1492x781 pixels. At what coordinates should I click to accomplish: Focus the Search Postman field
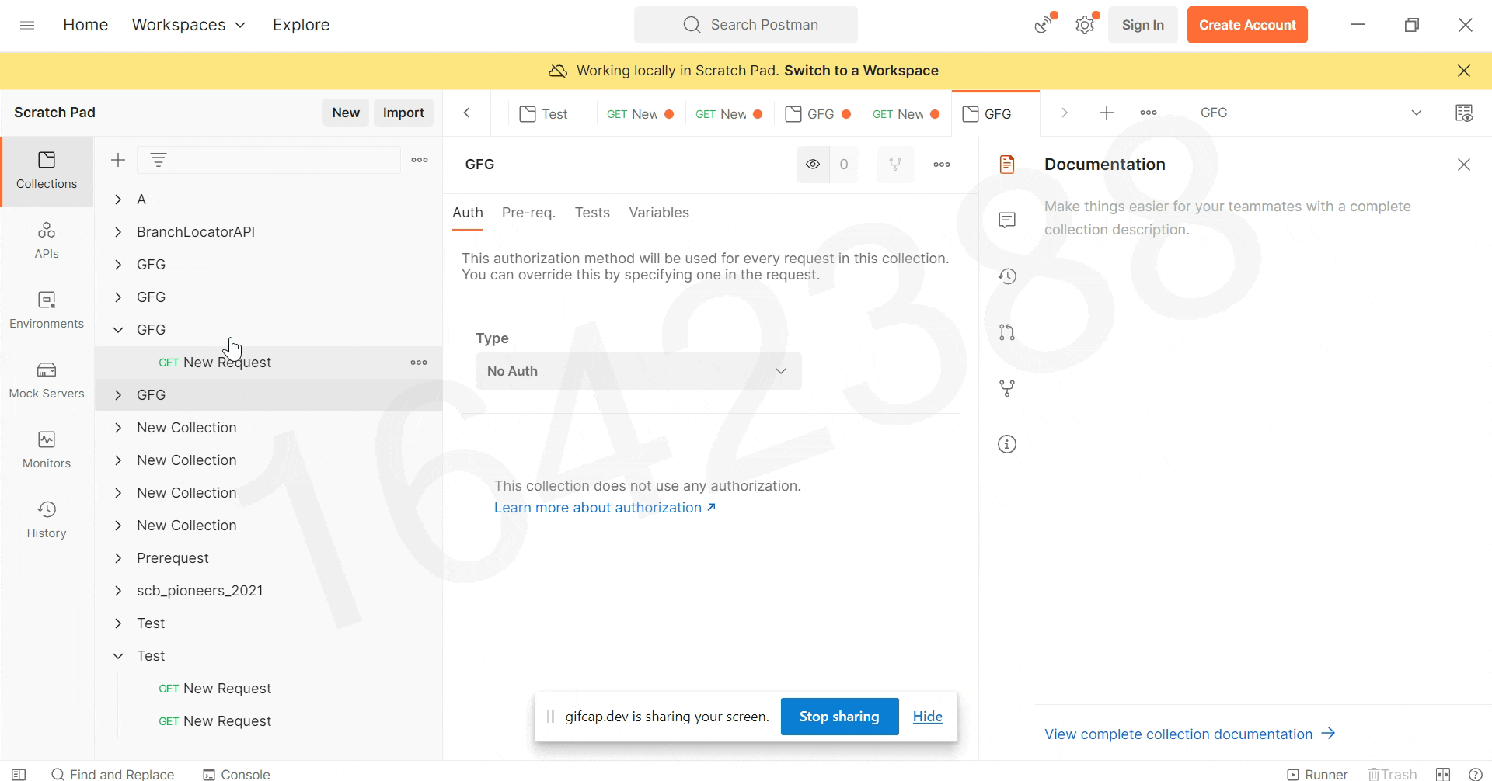[x=746, y=25]
